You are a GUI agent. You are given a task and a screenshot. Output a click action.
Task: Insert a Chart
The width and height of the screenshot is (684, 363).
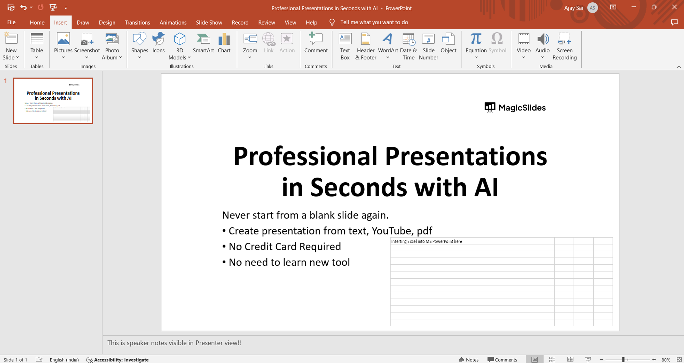(224, 43)
